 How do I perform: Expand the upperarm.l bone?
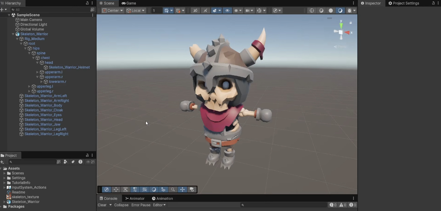pos(37,72)
